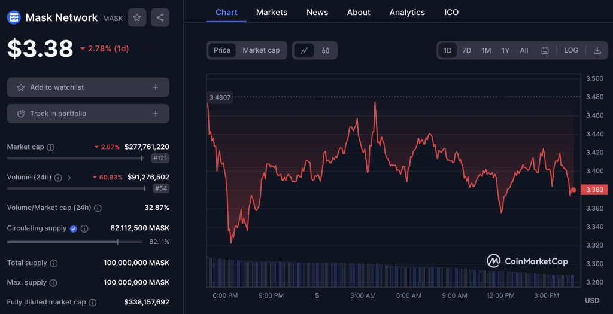Star Mask Network as favorite
The image size is (613, 314).
coord(137,17)
